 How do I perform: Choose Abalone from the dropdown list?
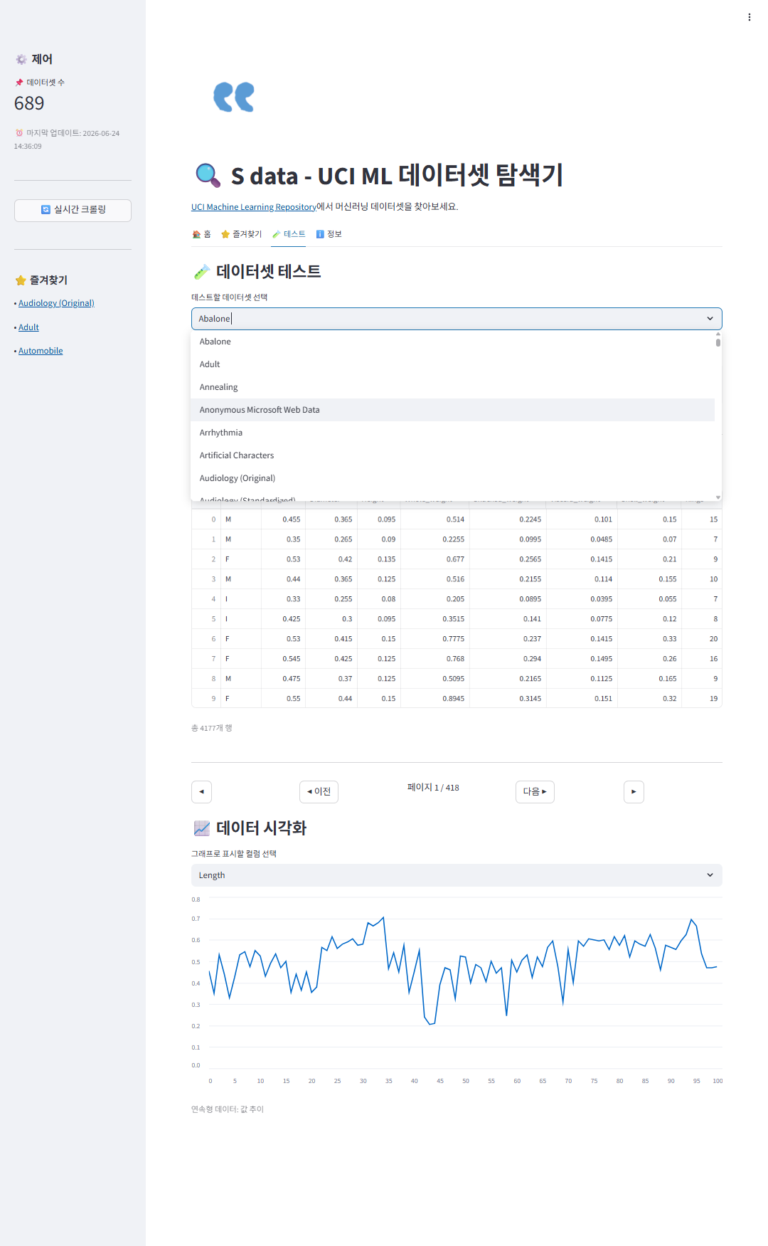(452, 342)
